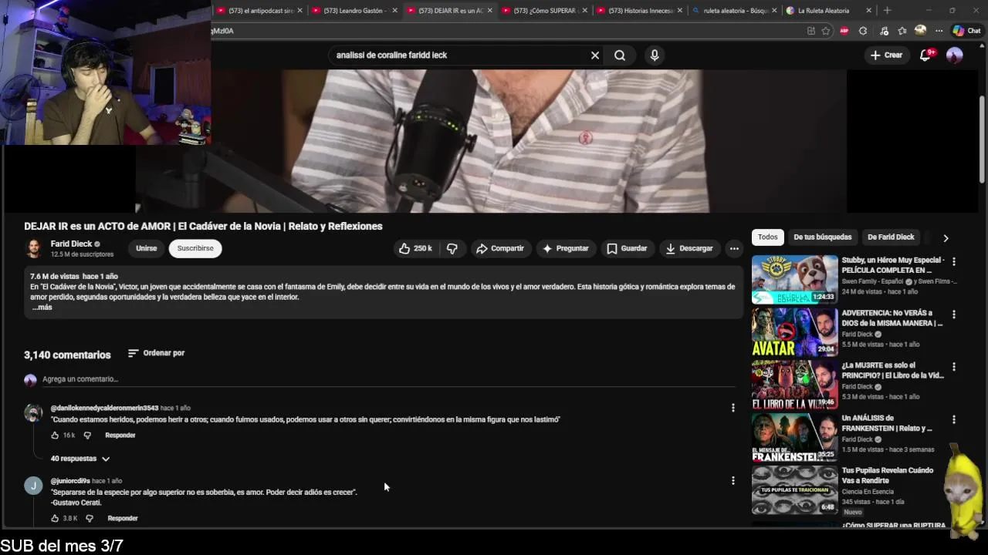The image size is (988, 555).
Task: Click the YouTube search magnifier icon
Action: (x=620, y=55)
